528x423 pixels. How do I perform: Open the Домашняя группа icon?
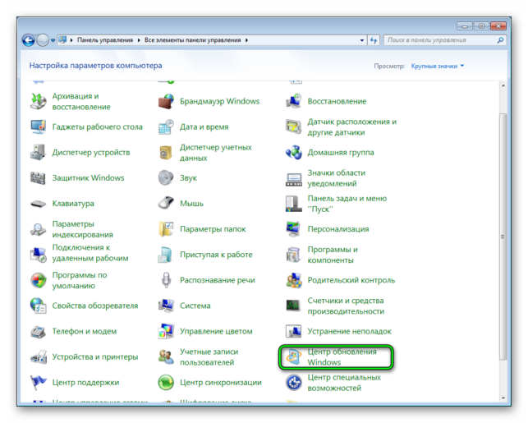294,153
